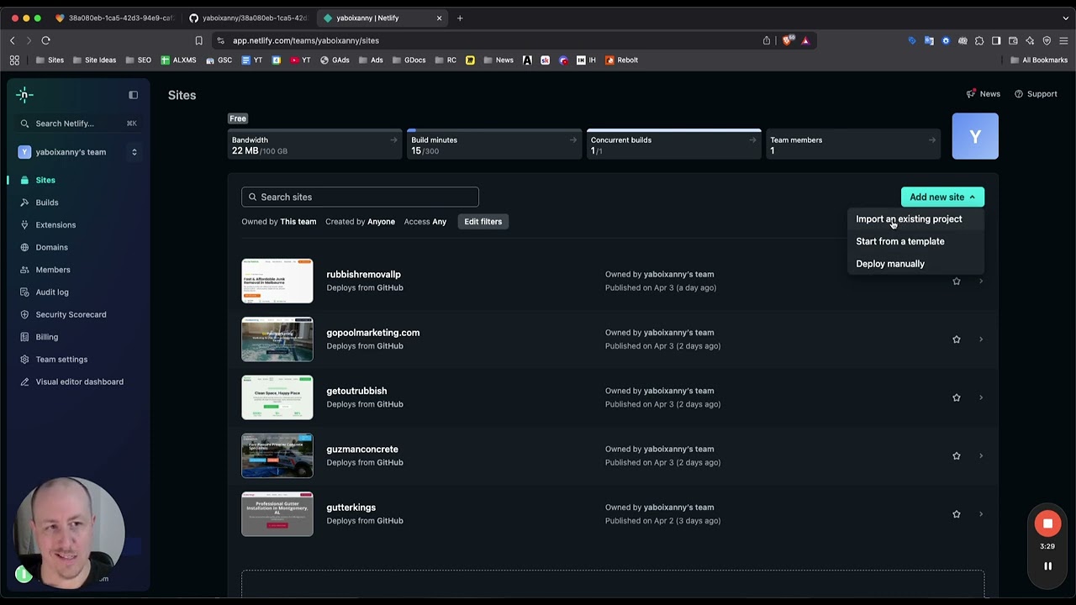Open the All Bookmarks folder
Image resolution: width=1076 pixels, height=605 pixels.
(x=1039, y=60)
